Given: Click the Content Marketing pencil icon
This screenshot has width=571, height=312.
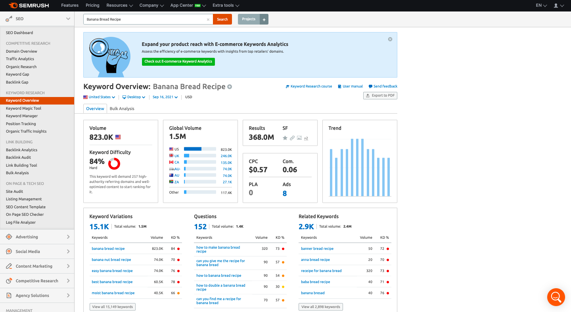Looking at the screenshot, I should coord(9,266).
